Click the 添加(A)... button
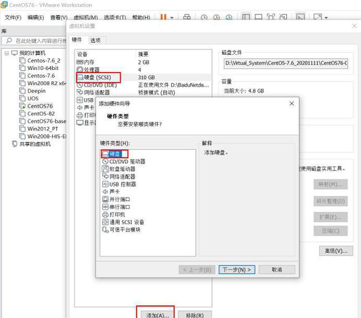 point(158,315)
